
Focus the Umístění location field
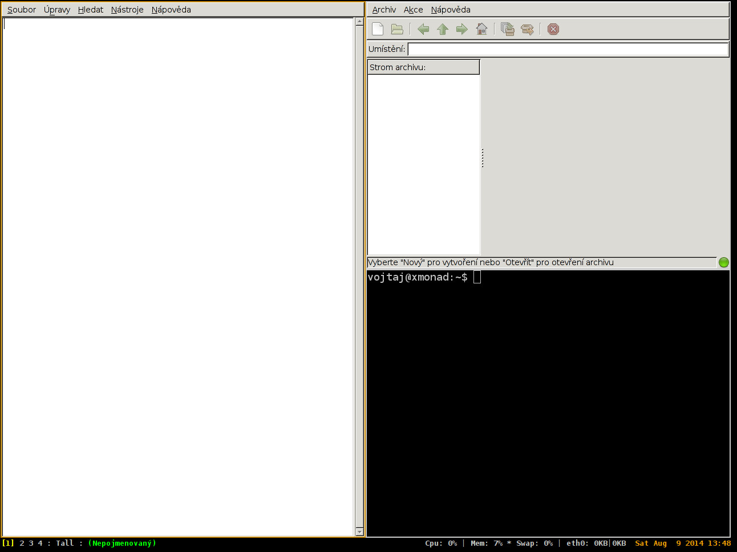click(x=568, y=50)
